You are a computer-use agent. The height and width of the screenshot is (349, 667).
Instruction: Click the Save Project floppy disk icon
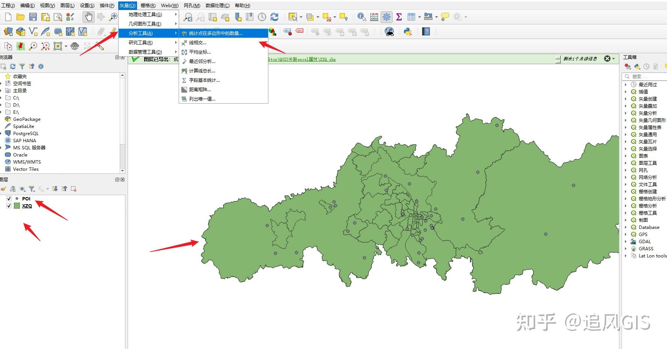(x=33, y=17)
